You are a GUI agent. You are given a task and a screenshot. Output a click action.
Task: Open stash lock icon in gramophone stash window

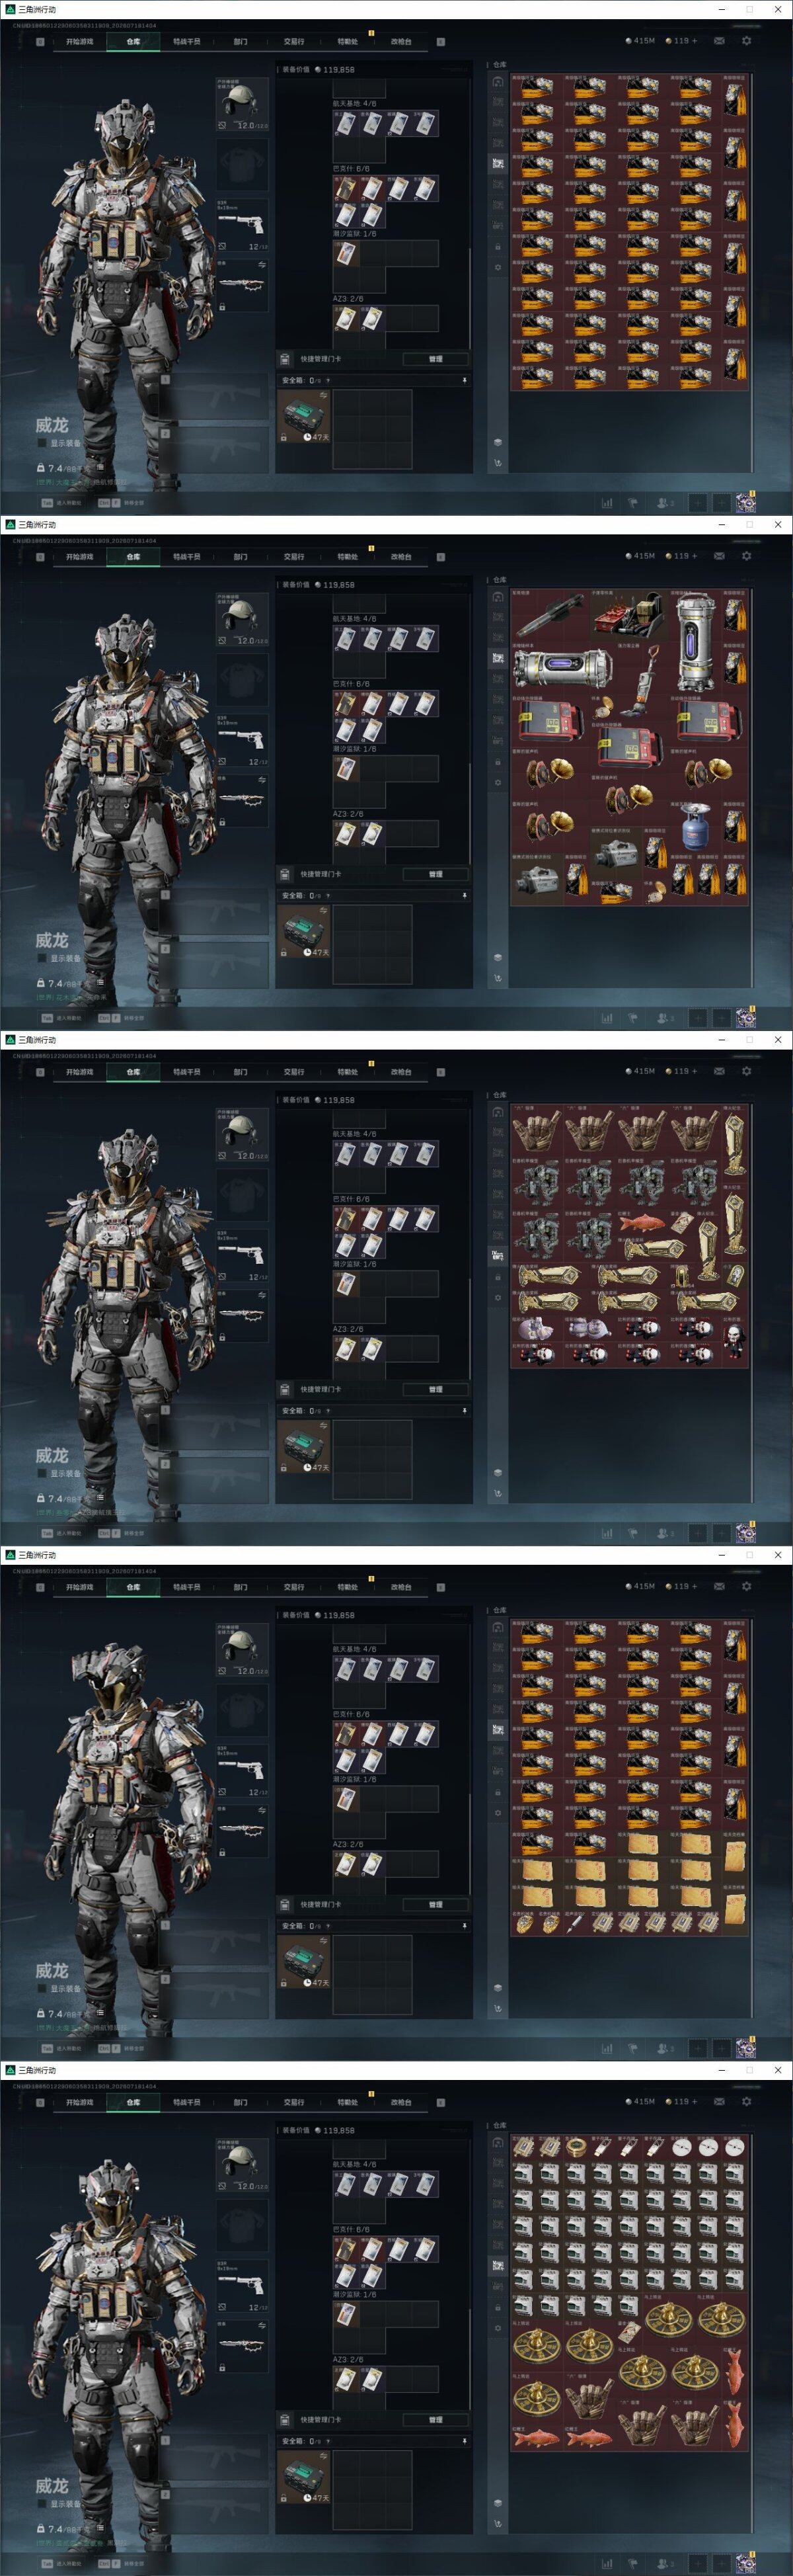click(x=498, y=762)
